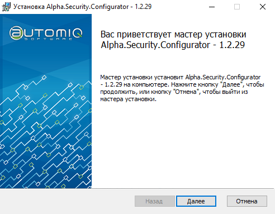The width and height of the screenshot is (275, 214).
Task: Click the Отмена button
Action: [247, 201]
